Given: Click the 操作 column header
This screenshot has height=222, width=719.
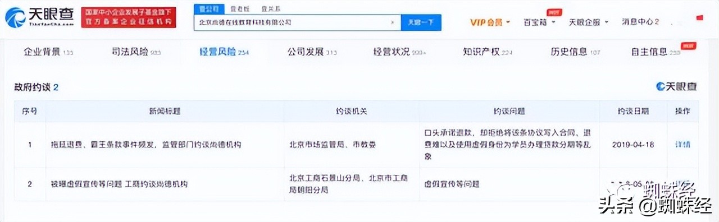Looking at the screenshot, I should pyautogui.click(x=682, y=111).
